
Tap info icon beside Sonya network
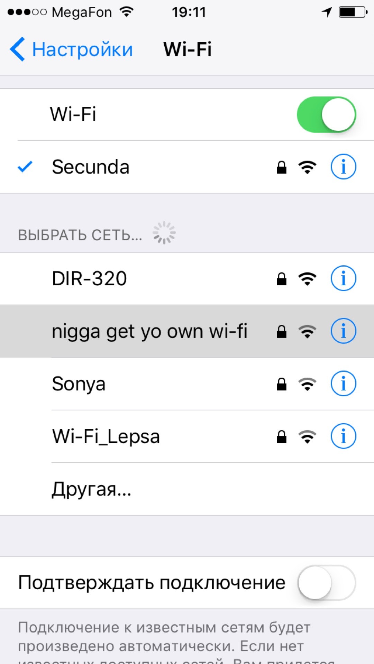click(x=343, y=384)
